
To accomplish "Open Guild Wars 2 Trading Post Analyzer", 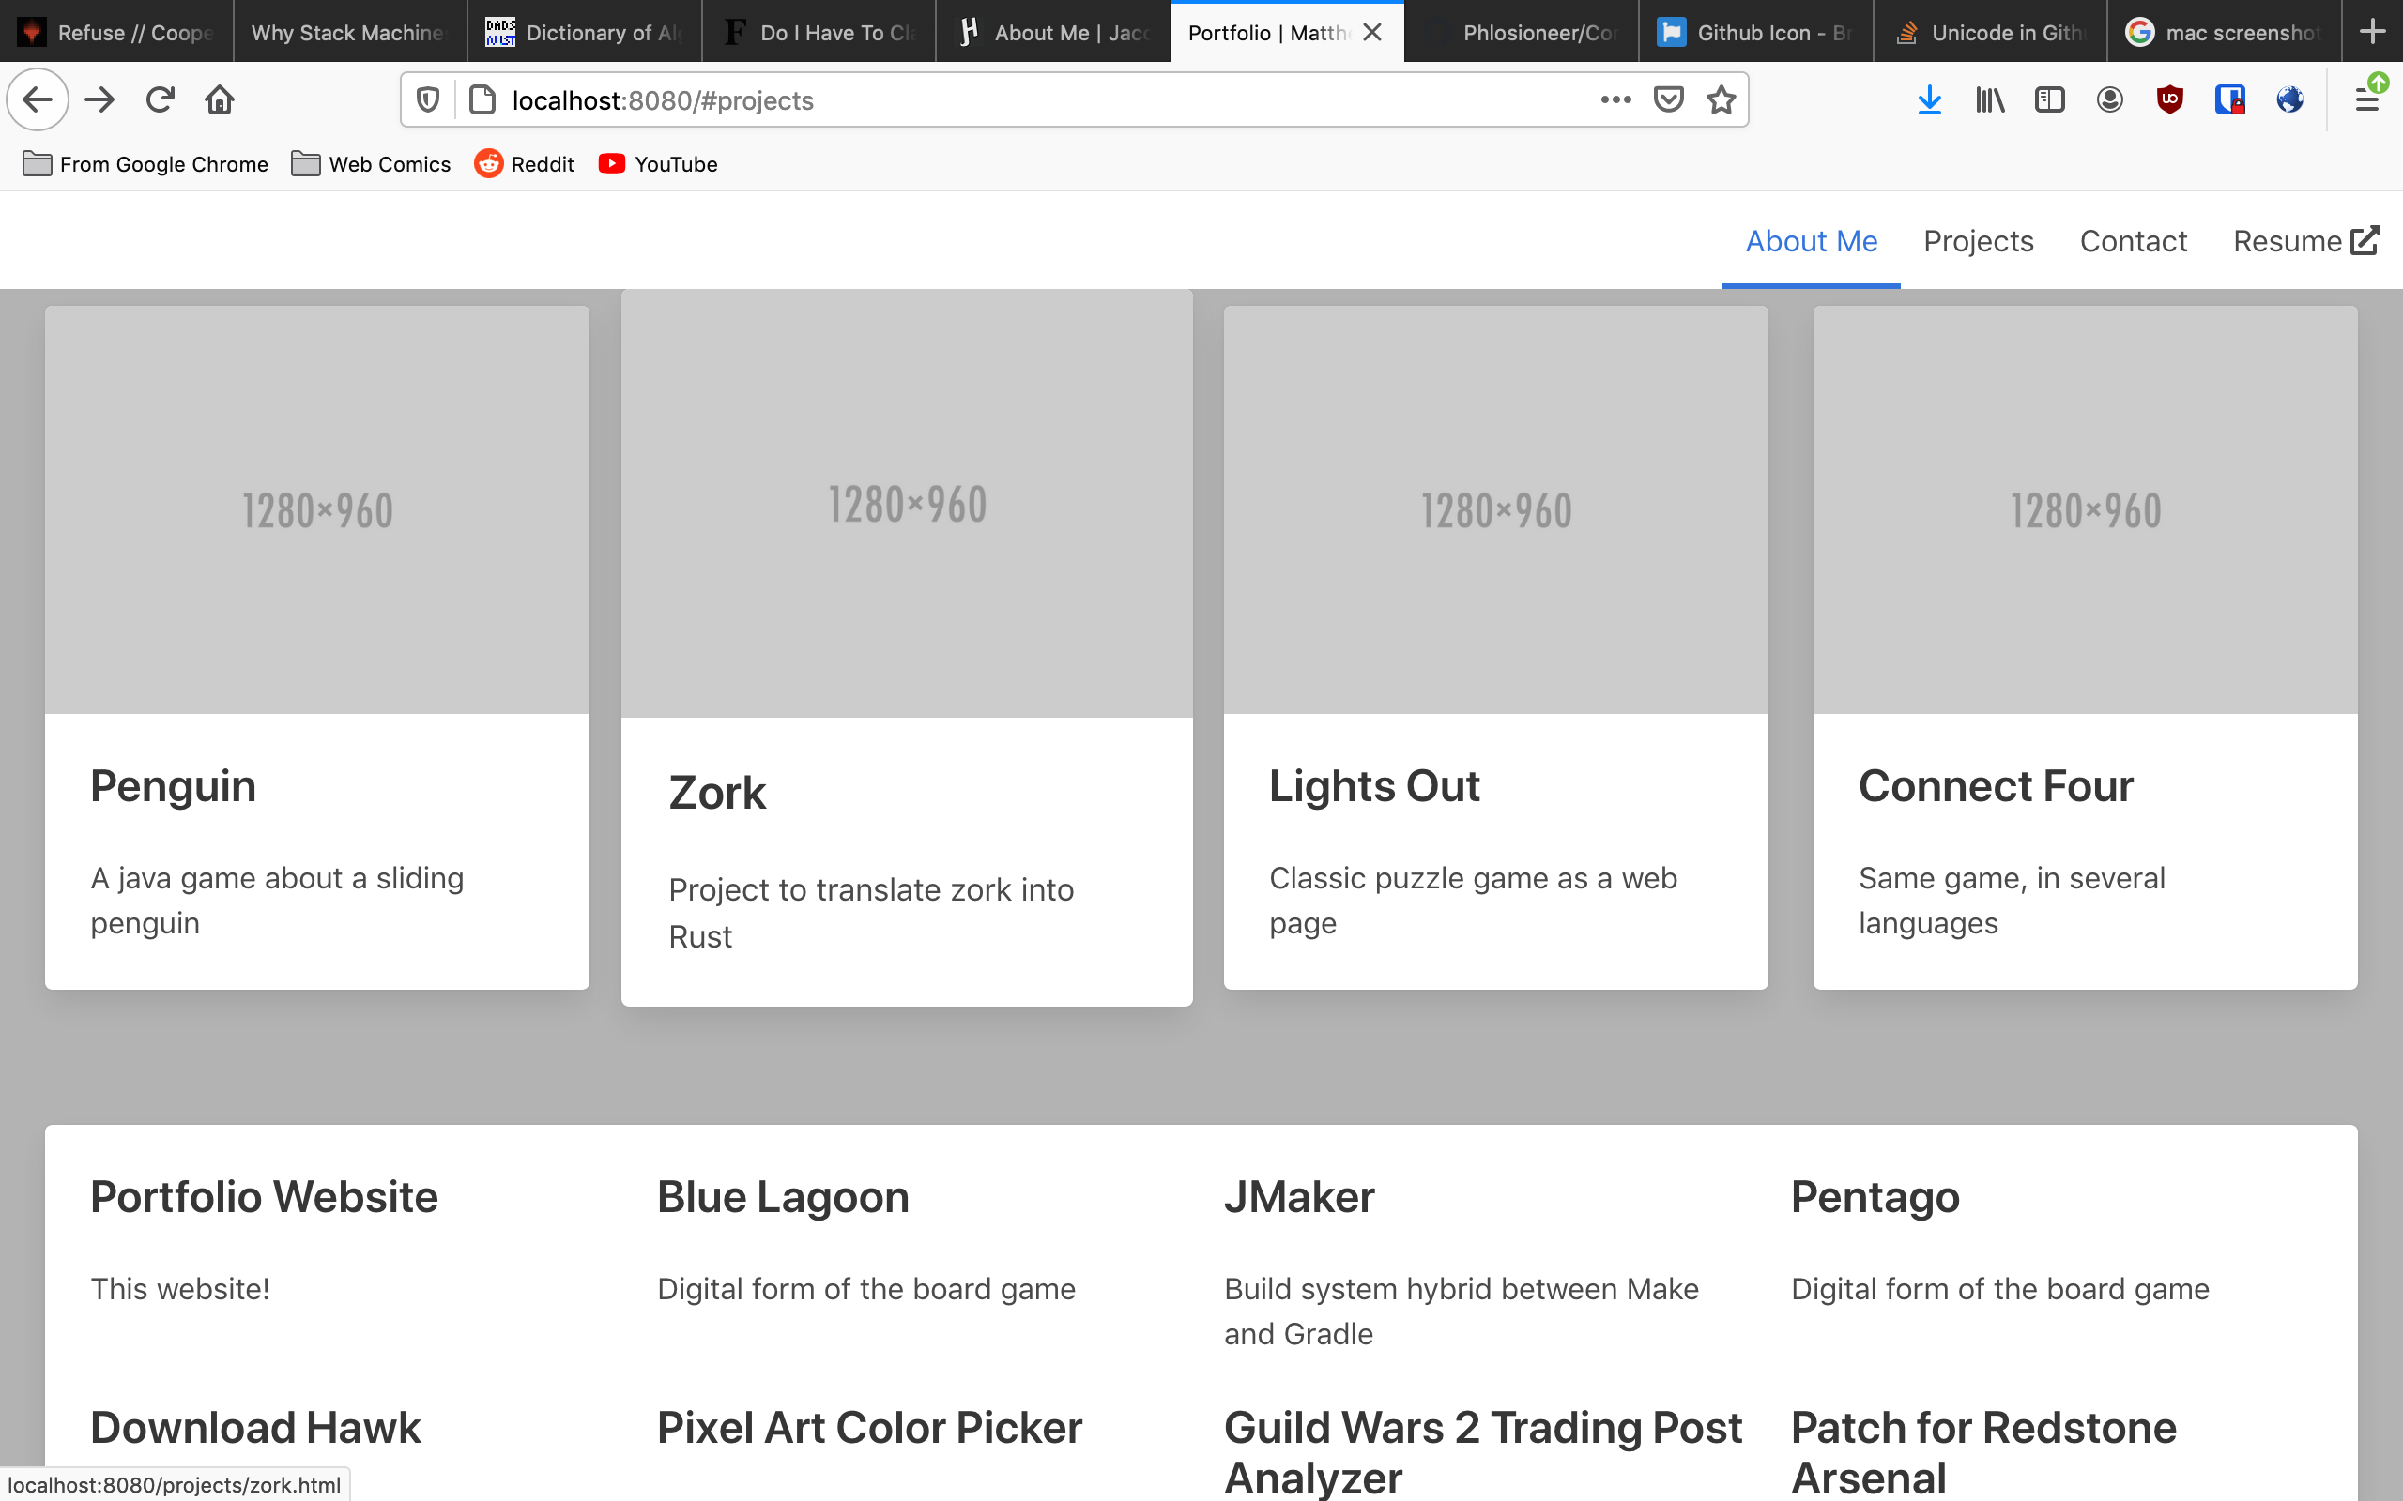I will [x=1483, y=1452].
